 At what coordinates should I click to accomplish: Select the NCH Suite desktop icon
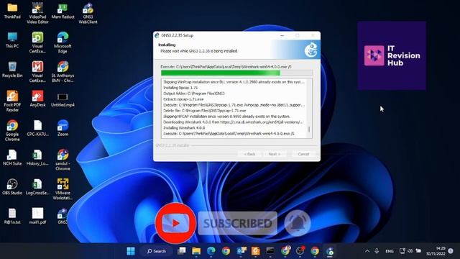coord(12,158)
